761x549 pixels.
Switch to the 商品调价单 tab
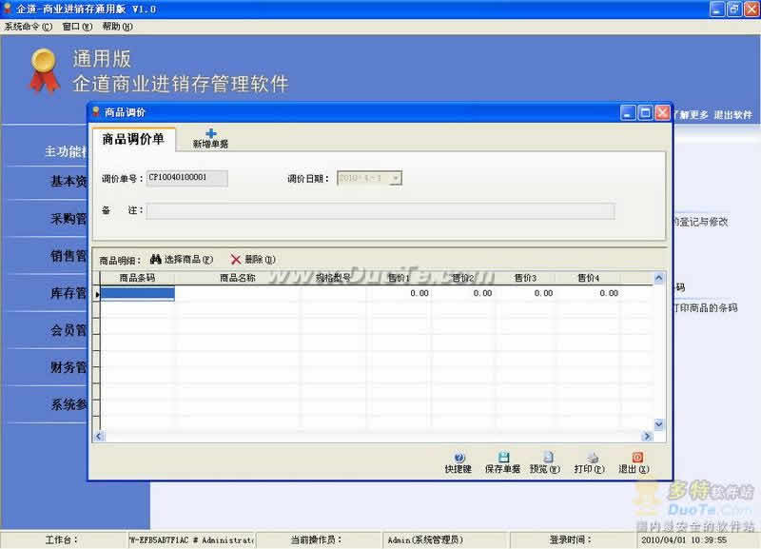click(133, 139)
